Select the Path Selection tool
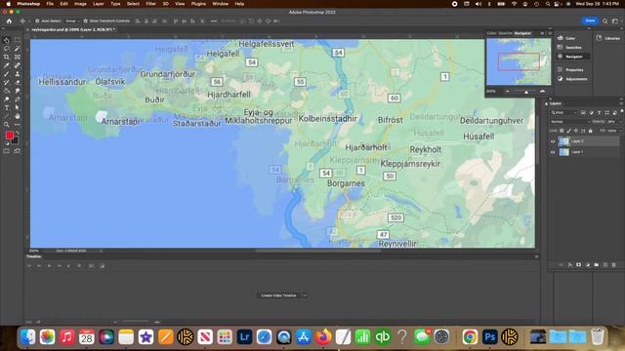 click(x=18, y=108)
